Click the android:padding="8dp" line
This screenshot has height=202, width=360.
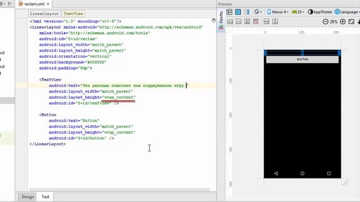66,68
